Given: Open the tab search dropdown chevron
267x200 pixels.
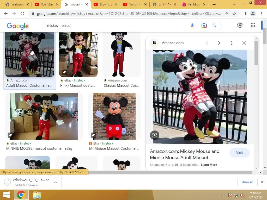Looking at the screenshot, I should tap(234, 4).
